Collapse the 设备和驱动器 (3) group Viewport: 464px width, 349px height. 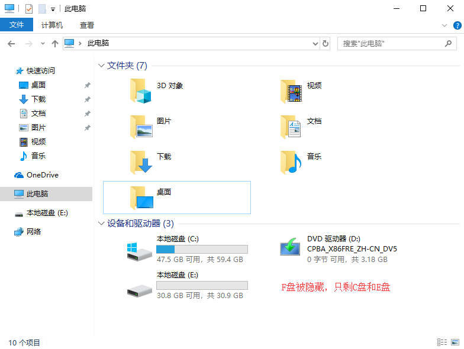(x=101, y=224)
